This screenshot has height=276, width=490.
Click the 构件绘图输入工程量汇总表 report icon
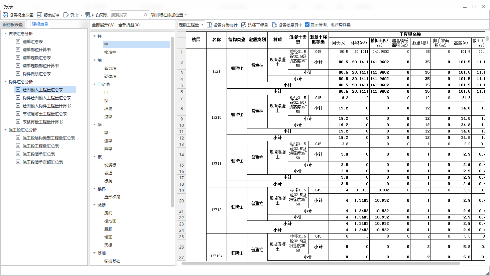pyautogui.click(x=18, y=98)
